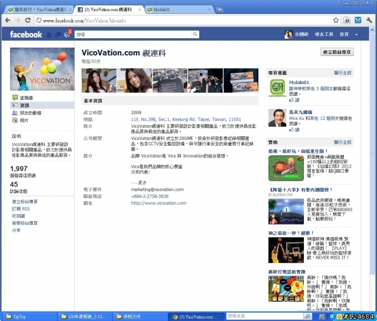Click the phone number +886-2-2758-3838
Screen dimensions: 377x321
click(x=150, y=196)
